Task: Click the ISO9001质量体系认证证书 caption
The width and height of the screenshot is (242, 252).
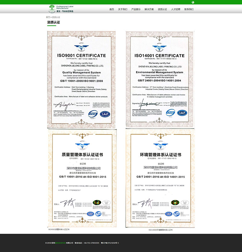Action: (59, 229)
